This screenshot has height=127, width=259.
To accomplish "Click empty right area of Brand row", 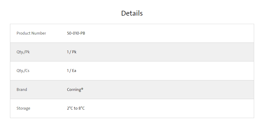I will [180, 90].
